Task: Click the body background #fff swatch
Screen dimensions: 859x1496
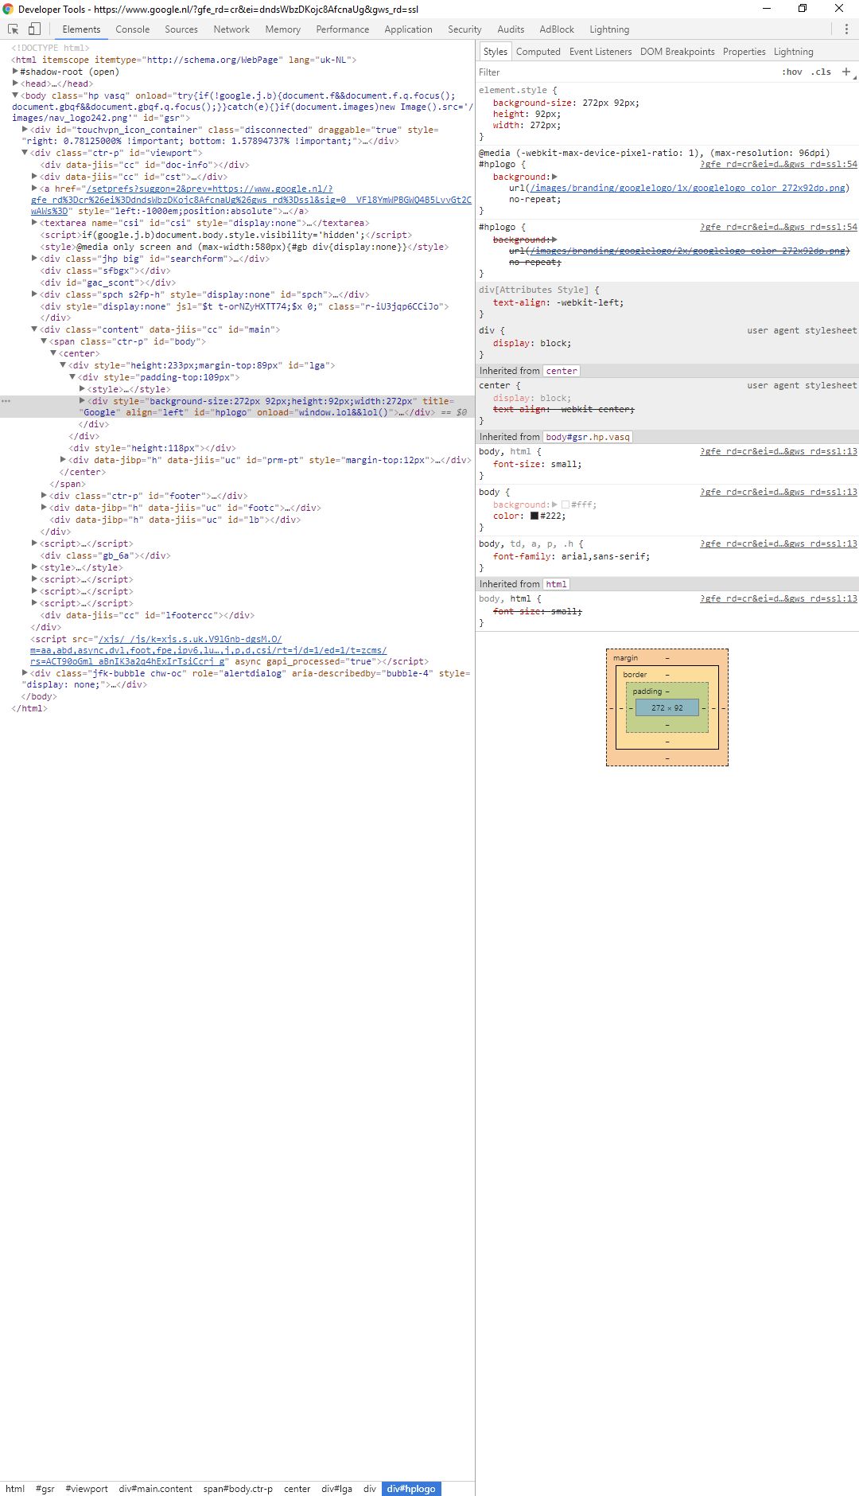Action: (x=566, y=505)
